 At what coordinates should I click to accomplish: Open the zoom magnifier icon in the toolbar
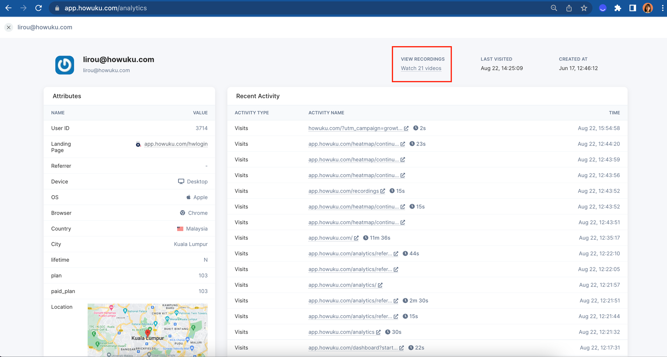[x=554, y=8]
